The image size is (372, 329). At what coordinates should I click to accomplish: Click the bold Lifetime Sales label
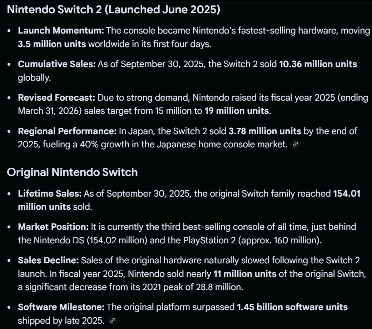tap(50, 193)
